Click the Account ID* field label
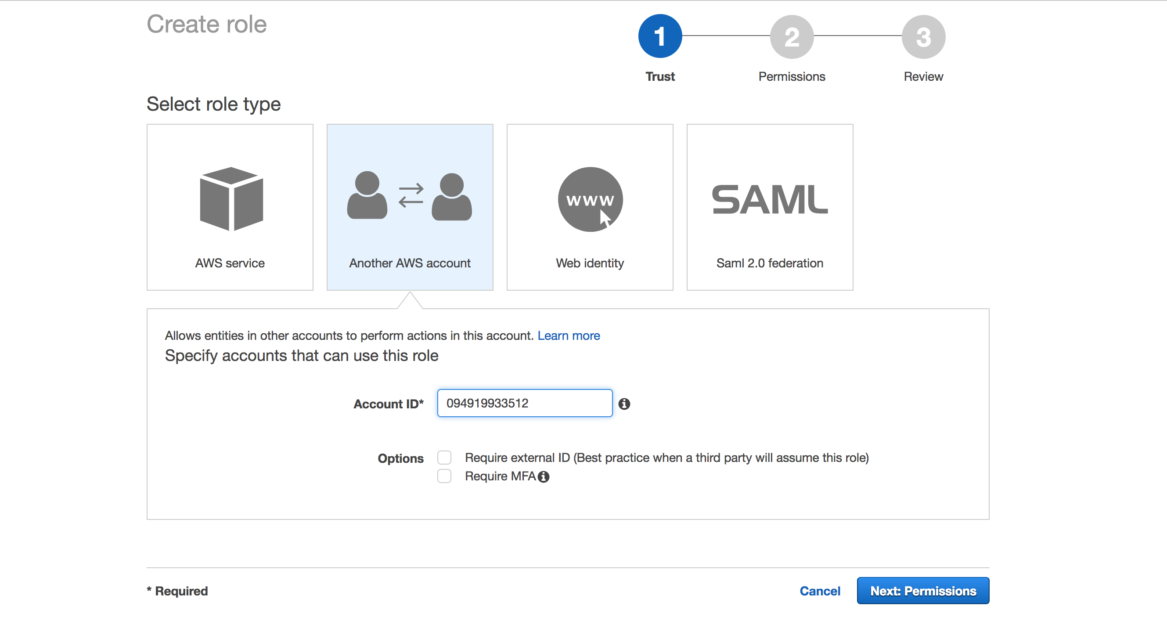1167x620 pixels. [389, 404]
